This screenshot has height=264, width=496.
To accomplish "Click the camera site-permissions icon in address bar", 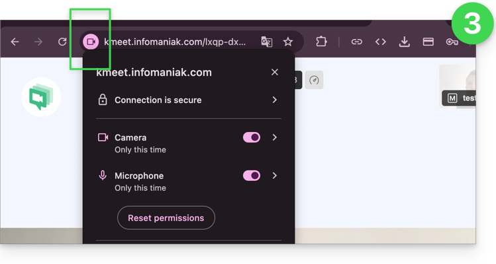I will pos(90,42).
